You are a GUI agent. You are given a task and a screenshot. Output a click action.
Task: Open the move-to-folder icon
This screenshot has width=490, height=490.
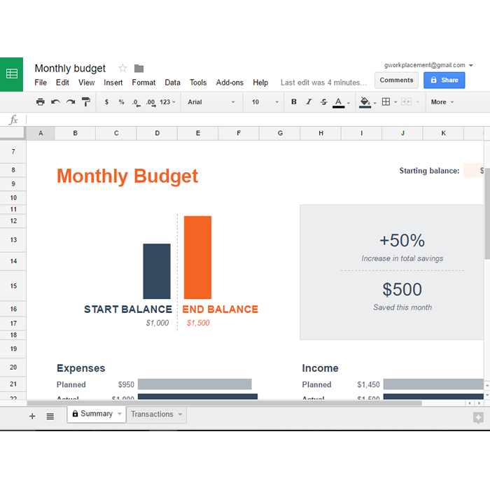pos(139,68)
